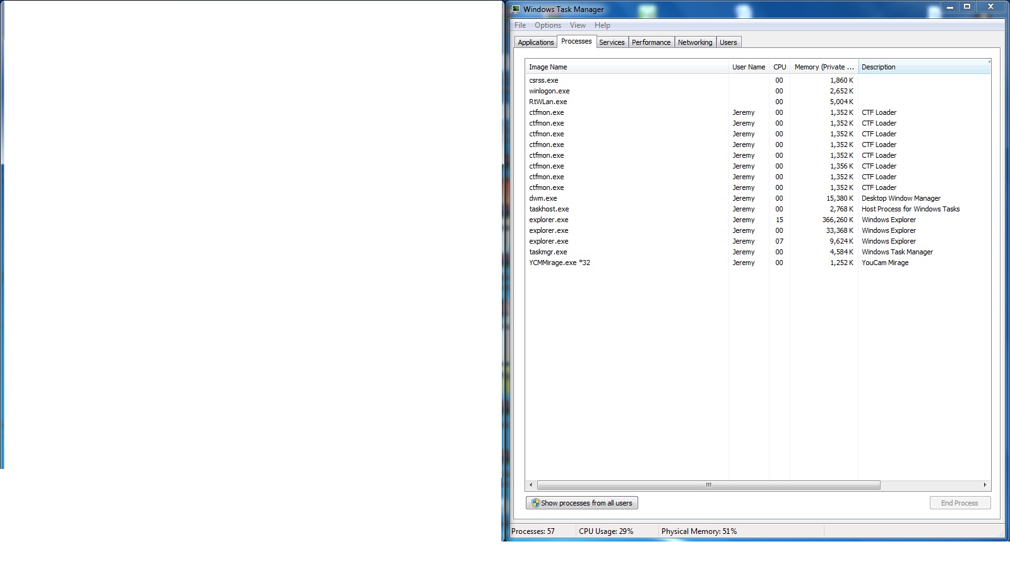
Task: Click the 15,380 K memory value
Action: 840,198
